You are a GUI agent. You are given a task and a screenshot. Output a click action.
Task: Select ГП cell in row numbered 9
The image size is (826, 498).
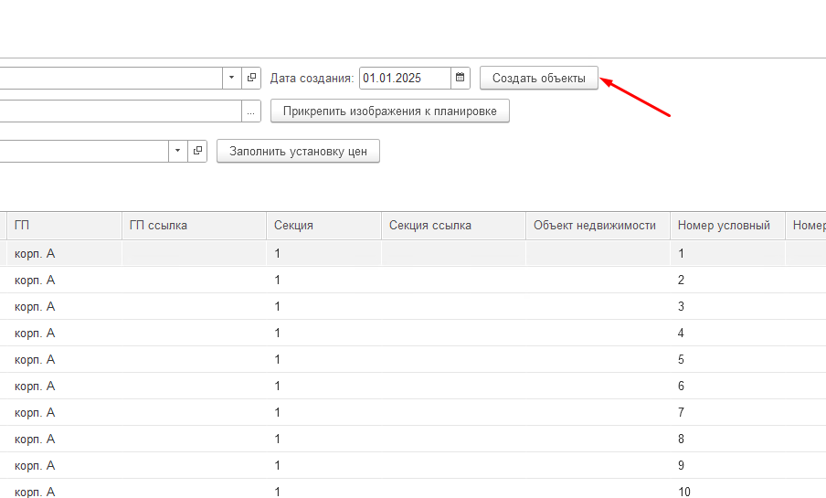(x=64, y=465)
